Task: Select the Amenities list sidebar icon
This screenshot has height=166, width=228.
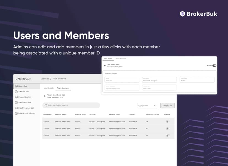Action: 17,103
